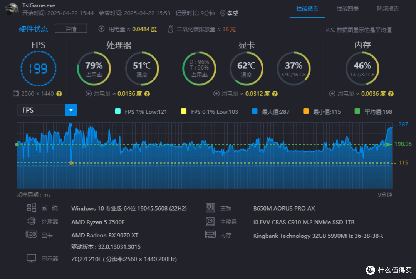The width and height of the screenshot is (416, 279).
Task: Click the CPU chip icon next to 处理器 label
Action: pos(32,221)
